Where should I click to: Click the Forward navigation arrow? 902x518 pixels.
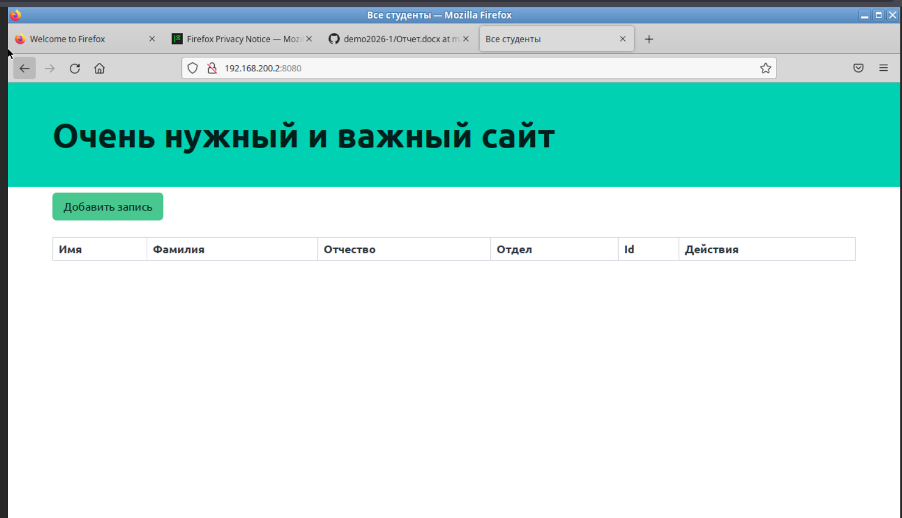pyautogui.click(x=50, y=69)
